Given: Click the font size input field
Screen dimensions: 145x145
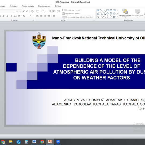Looking at the screenshot, I should [x=17, y=11].
